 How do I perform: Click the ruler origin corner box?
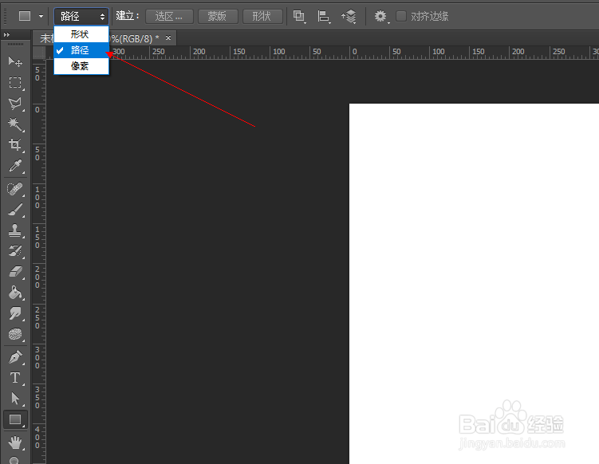tap(39, 53)
